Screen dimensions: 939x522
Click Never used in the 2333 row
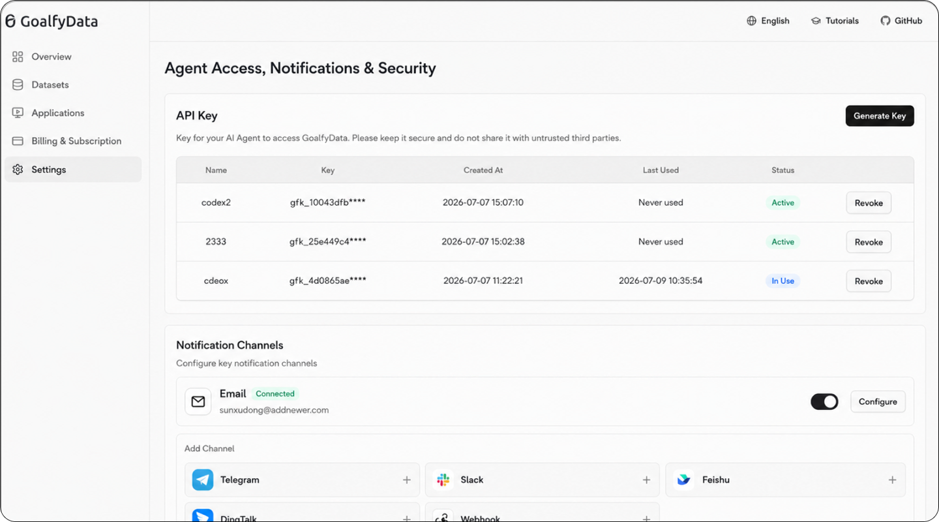tap(661, 241)
